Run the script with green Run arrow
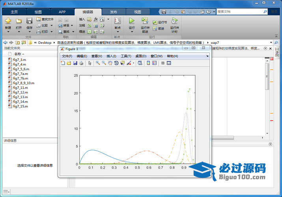 132,21
